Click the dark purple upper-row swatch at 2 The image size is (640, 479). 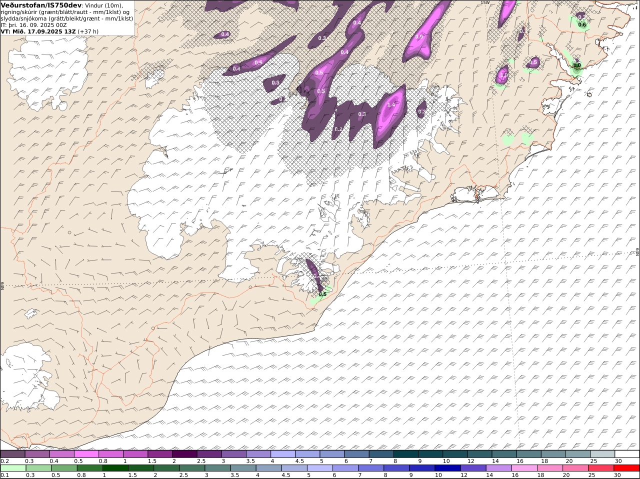click(184, 454)
